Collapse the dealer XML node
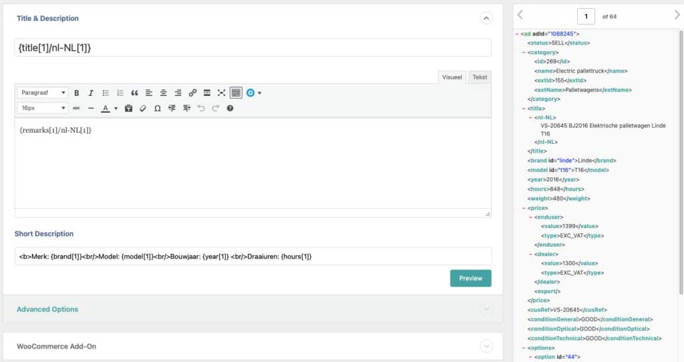 531,254
